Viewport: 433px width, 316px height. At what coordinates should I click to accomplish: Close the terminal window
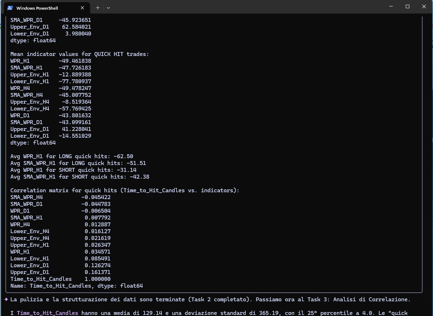pyautogui.click(x=424, y=6)
